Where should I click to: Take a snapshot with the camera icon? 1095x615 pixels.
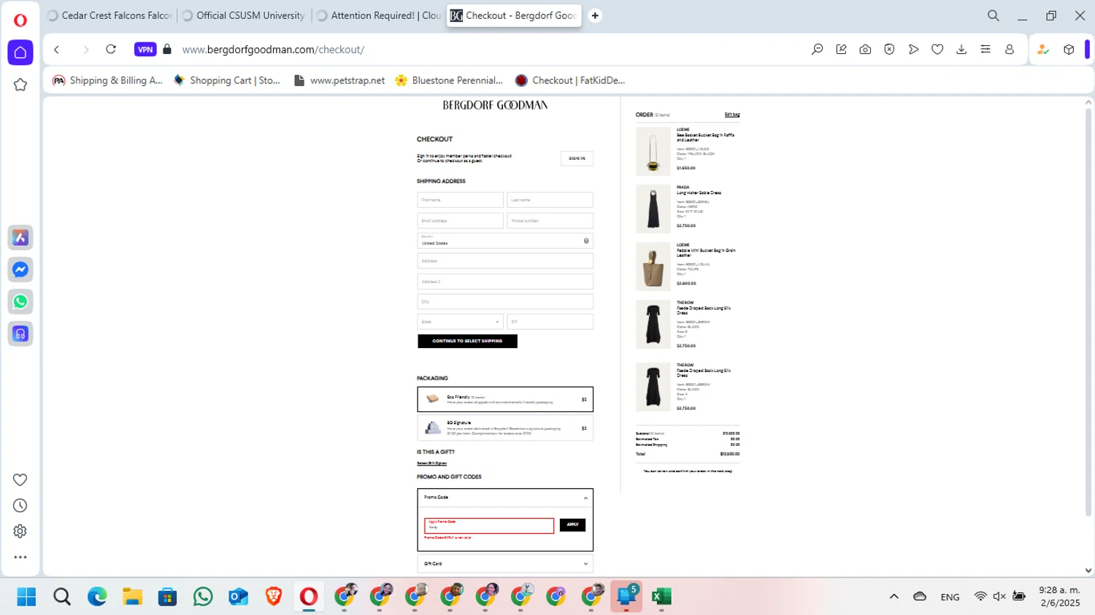point(865,50)
